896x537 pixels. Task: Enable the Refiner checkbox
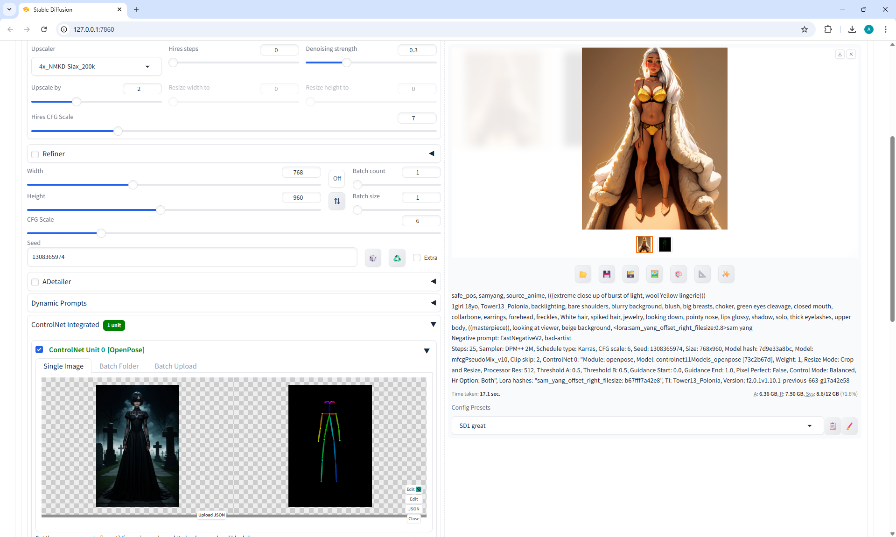click(35, 154)
